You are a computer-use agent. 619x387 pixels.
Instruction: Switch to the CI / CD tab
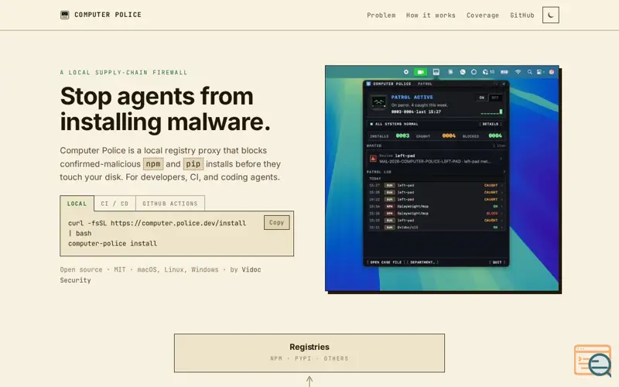pyautogui.click(x=115, y=204)
